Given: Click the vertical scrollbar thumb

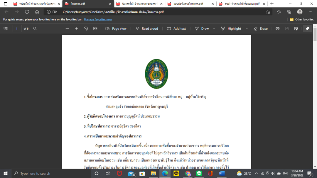Looking at the screenshot, I should point(315,35).
